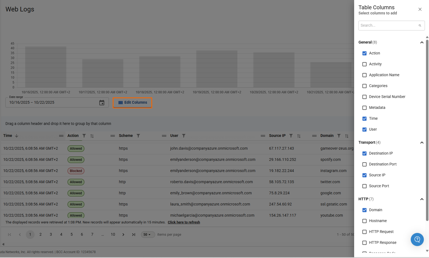Go to page 3 of results
The width and height of the screenshot is (429, 258).
[51, 235]
